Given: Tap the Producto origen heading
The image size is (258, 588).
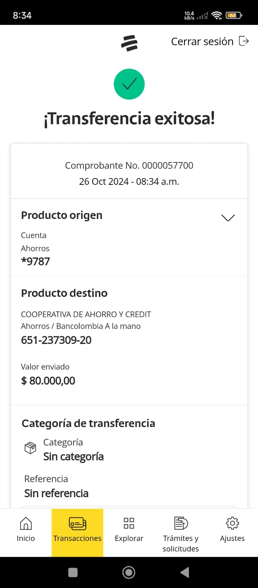Looking at the screenshot, I should 62,215.
